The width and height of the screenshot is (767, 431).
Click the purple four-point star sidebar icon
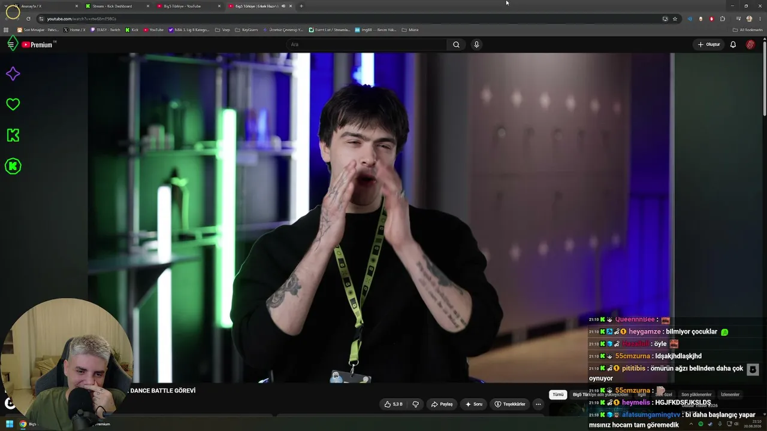[x=13, y=74]
